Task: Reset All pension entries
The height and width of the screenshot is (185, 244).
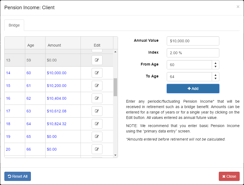Action: [x=18, y=176]
